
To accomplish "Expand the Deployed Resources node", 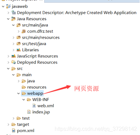I will pyautogui.click(x=8, y=62).
